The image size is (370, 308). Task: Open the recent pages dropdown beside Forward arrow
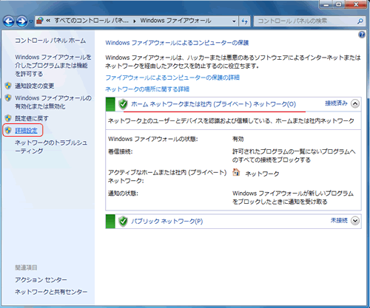pyautogui.click(x=31, y=21)
